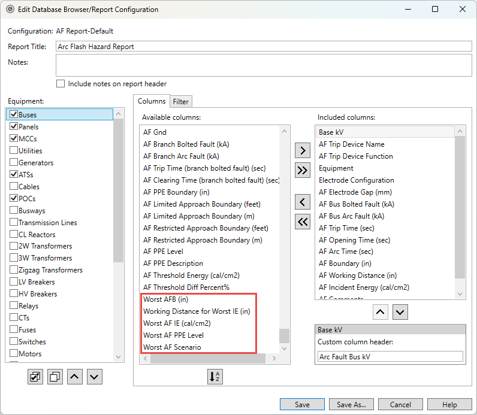Select 'AF Branch Bolted Fault (kA)' column
Image resolution: width=477 pixels, height=415 pixels.
[x=186, y=144]
